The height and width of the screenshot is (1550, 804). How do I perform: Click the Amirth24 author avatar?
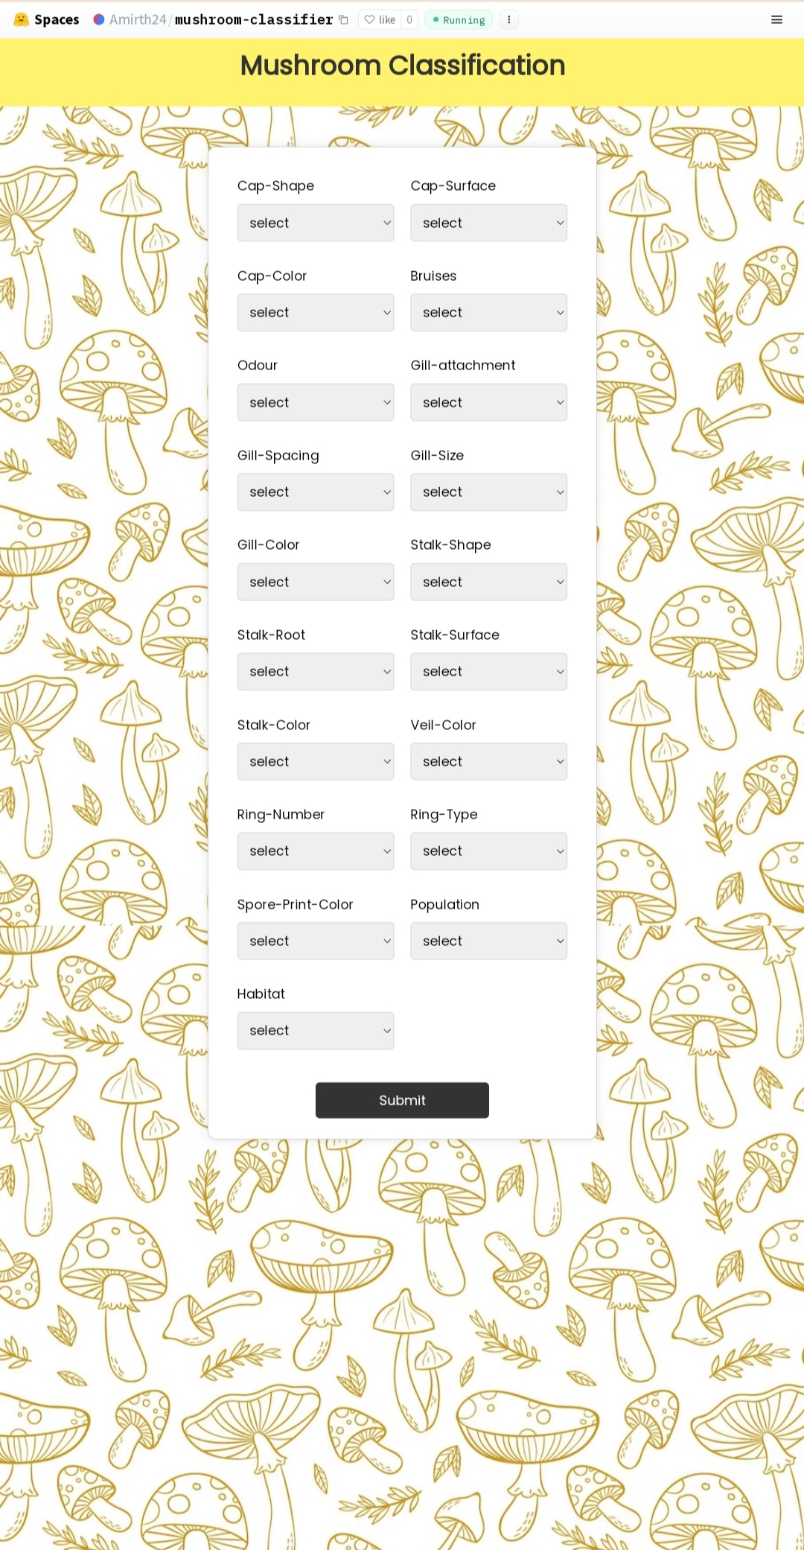click(99, 19)
